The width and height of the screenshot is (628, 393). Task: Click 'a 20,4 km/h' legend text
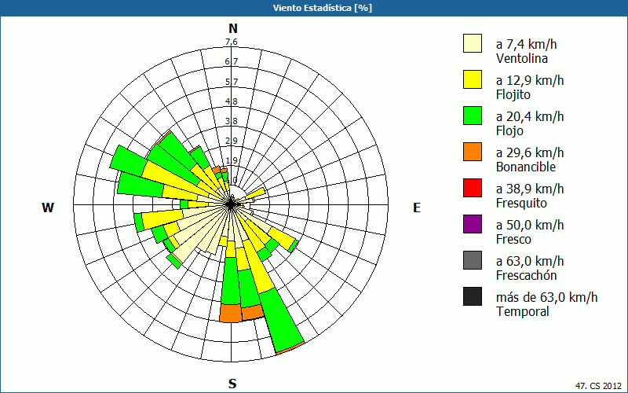coord(530,116)
